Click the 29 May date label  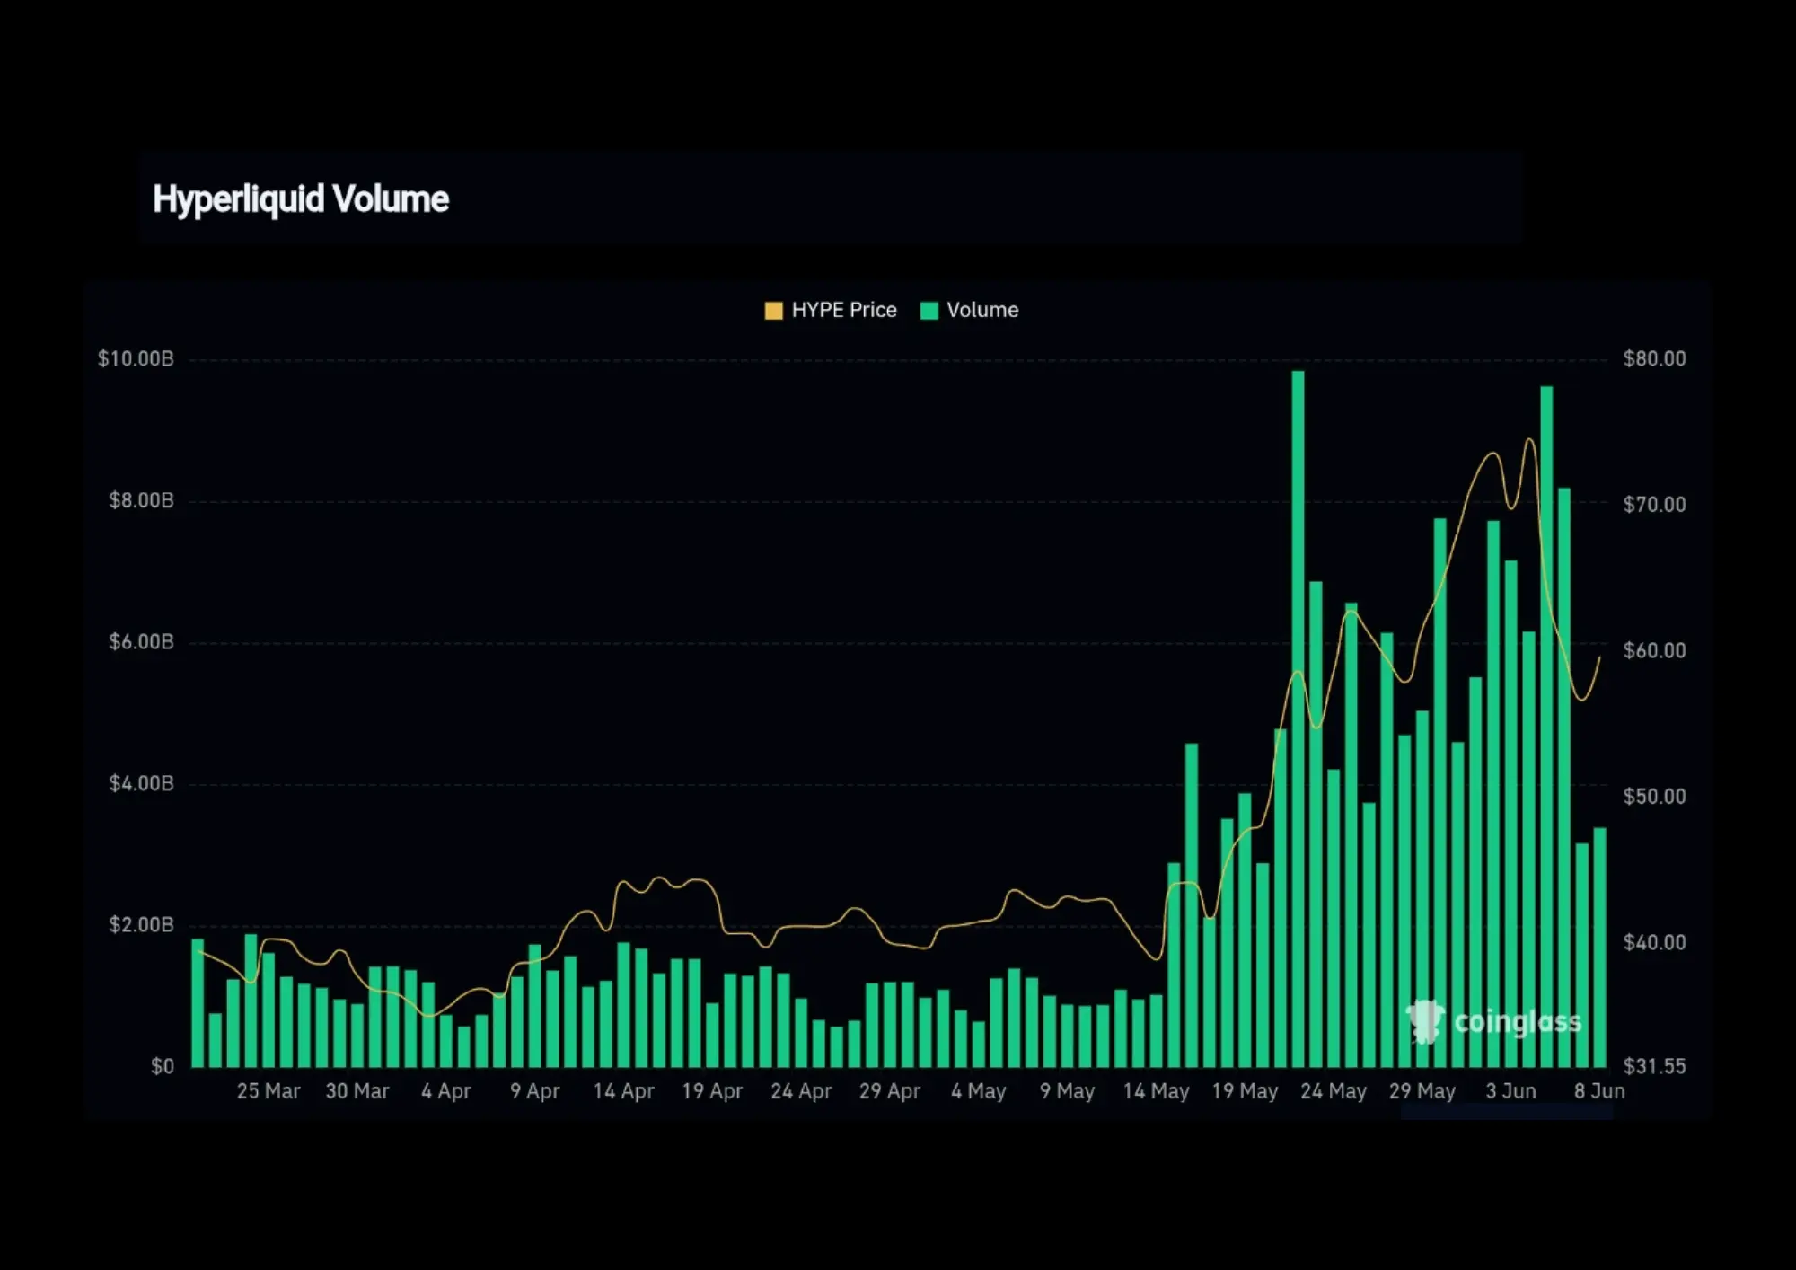click(x=1422, y=1091)
